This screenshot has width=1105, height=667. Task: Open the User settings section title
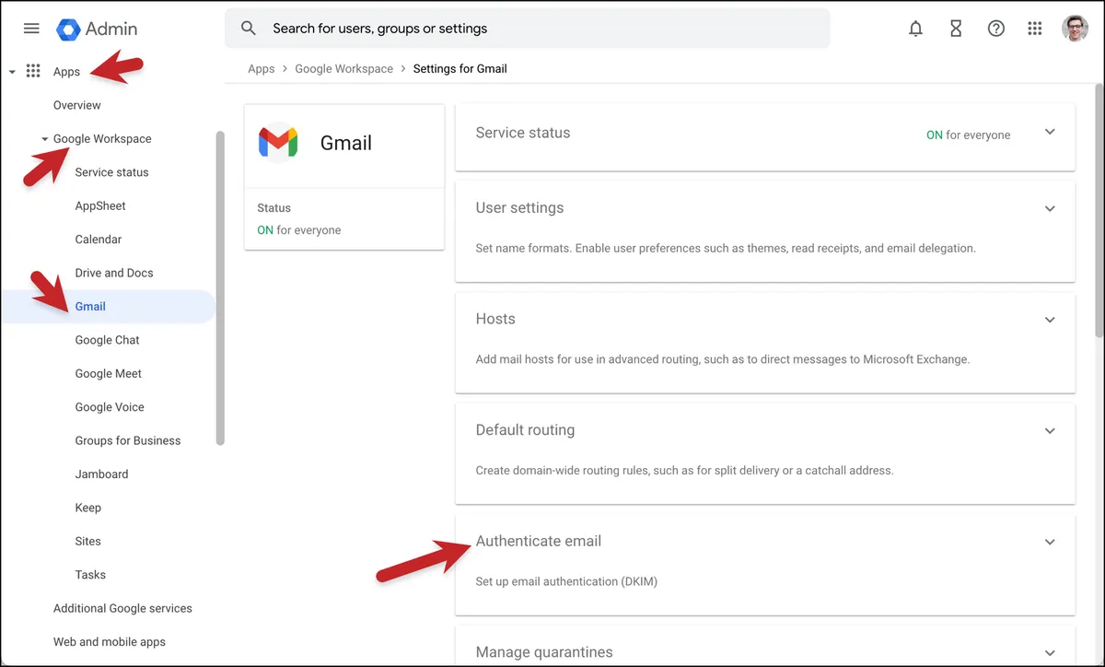[519, 208]
